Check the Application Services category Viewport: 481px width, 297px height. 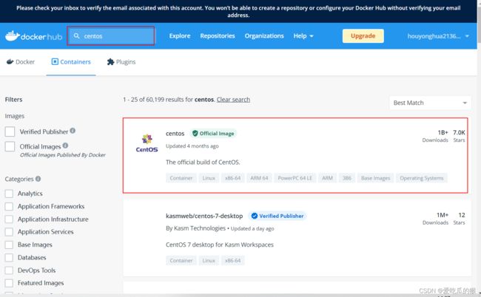[9, 232]
